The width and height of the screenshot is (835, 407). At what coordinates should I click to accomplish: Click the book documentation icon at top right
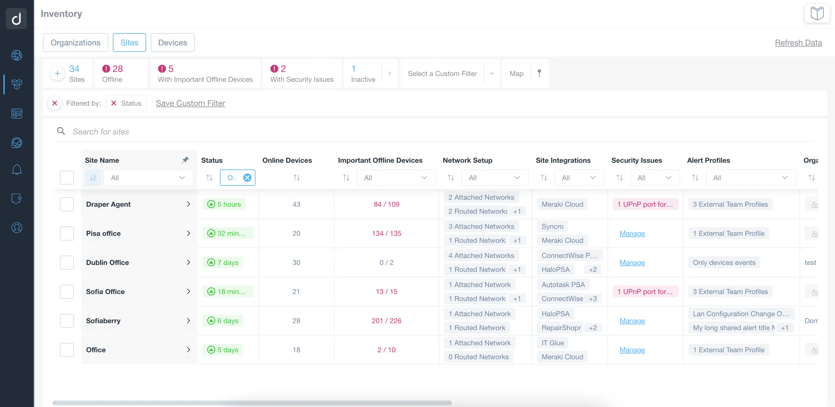pyautogui.click(x=817, y=14)
